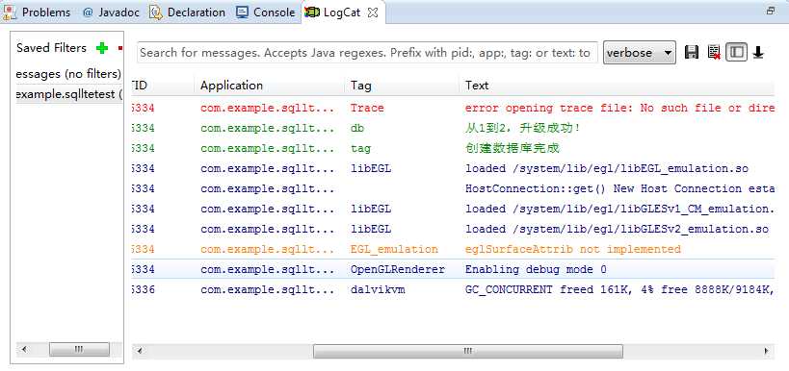Switch to the Problems tab
Screen dimensions: 789x371
tap(38, 12)
